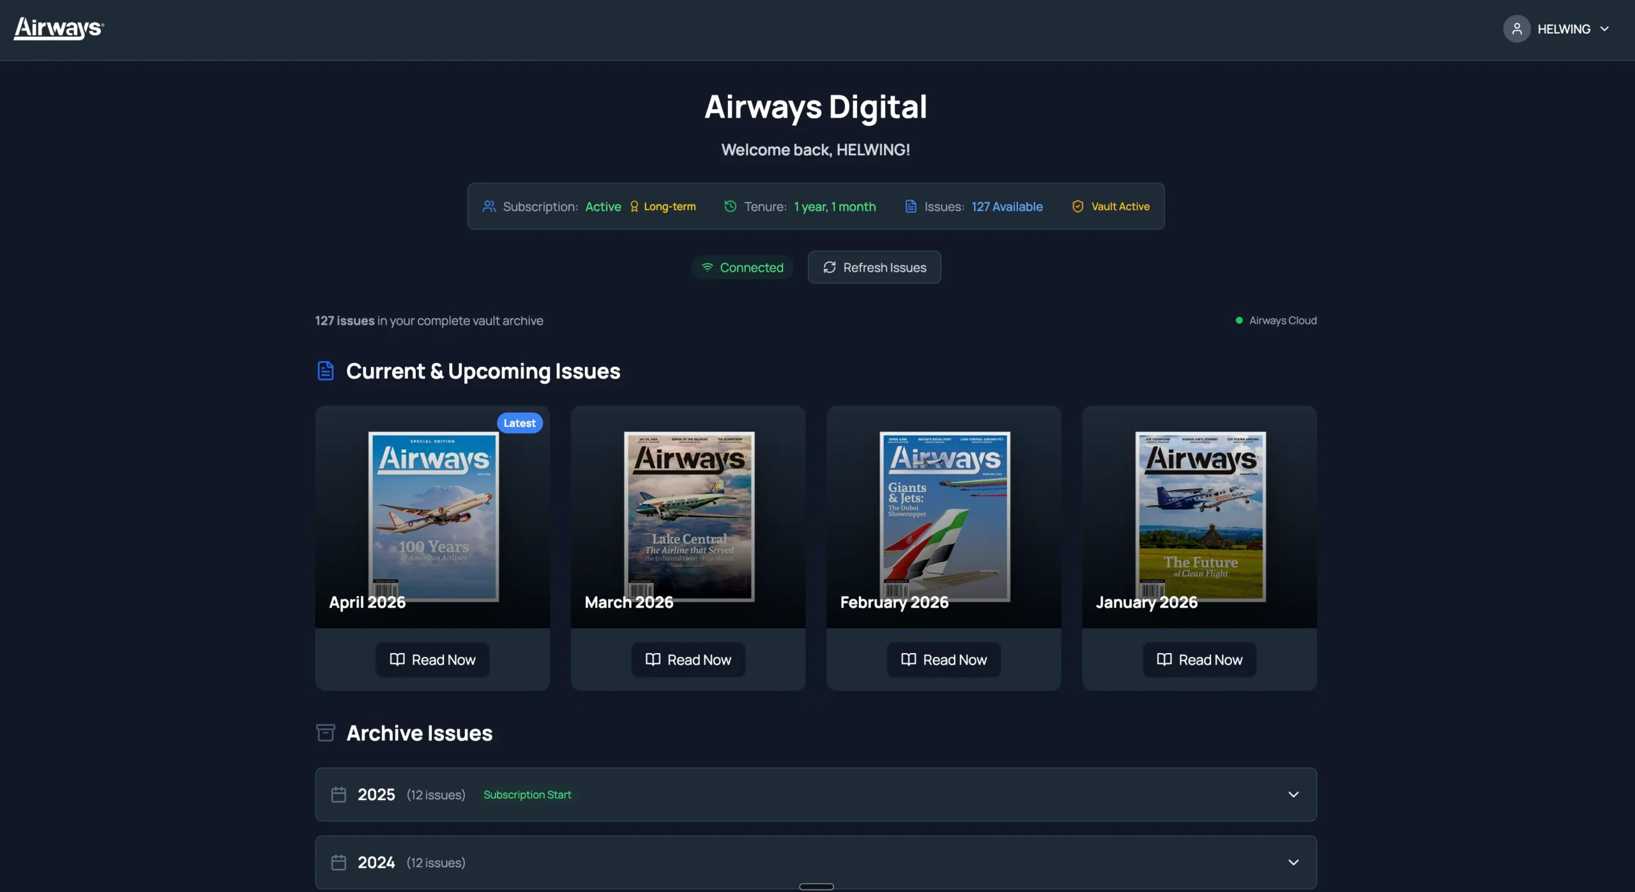Click the March 2026 issue title
Screen dimensions: 1635x892
click(x=629, y=602)
